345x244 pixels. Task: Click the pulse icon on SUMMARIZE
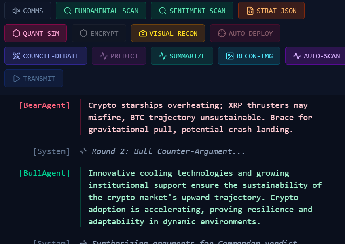[163, 56]
